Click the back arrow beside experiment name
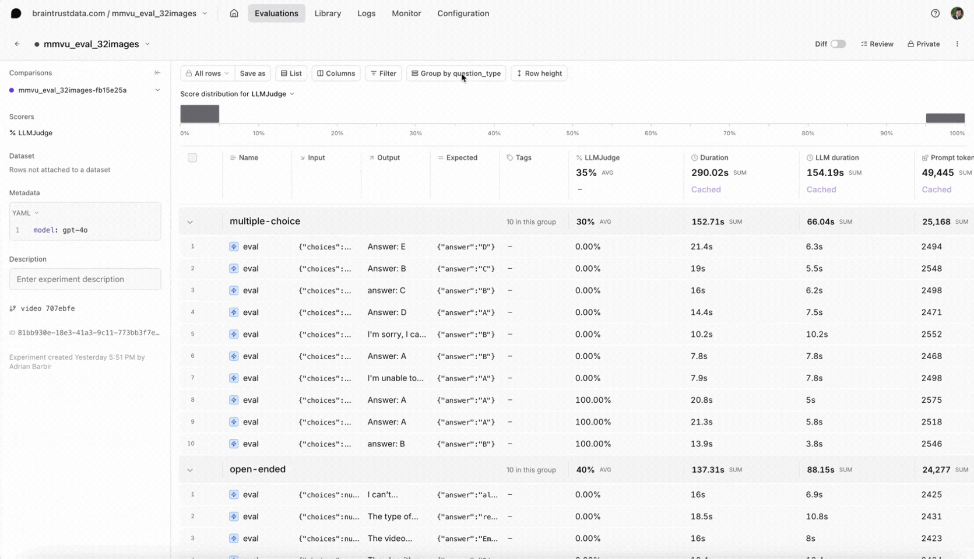 (x=17, y=44)
